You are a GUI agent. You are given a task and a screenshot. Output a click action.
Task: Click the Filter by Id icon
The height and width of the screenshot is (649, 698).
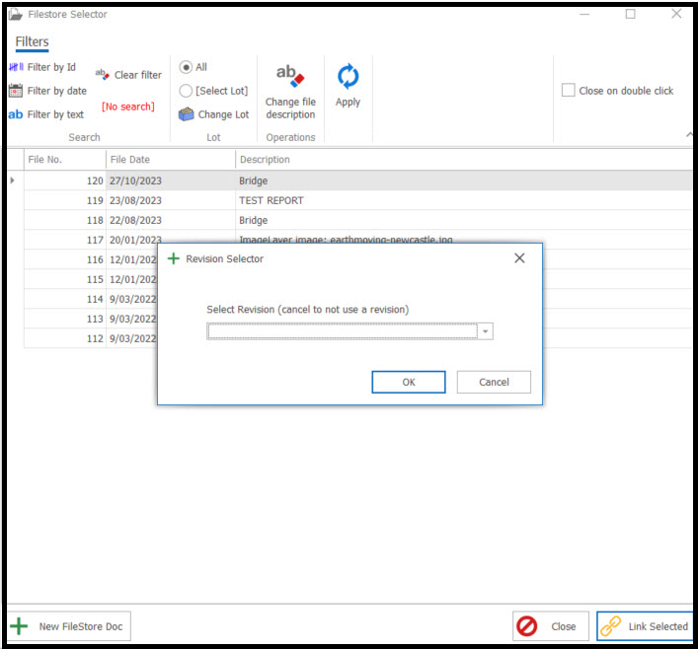pyautogui.click(x=16, y=67)
